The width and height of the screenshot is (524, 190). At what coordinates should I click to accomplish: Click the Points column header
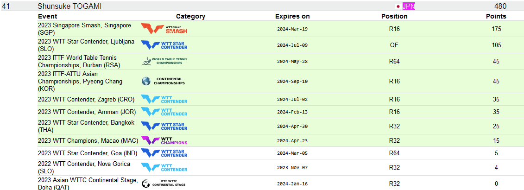pos(496,16)
